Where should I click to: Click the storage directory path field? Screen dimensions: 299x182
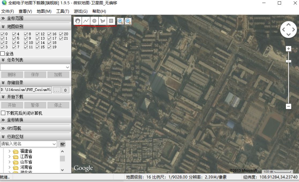click(26, 90)
